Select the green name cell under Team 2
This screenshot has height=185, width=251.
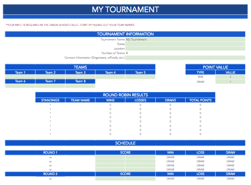pyautogui.click(x=50, y=77)
